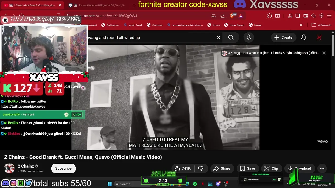Start voice search with the microphone icon
Viewport: 335px width, 188px height.
249,38
